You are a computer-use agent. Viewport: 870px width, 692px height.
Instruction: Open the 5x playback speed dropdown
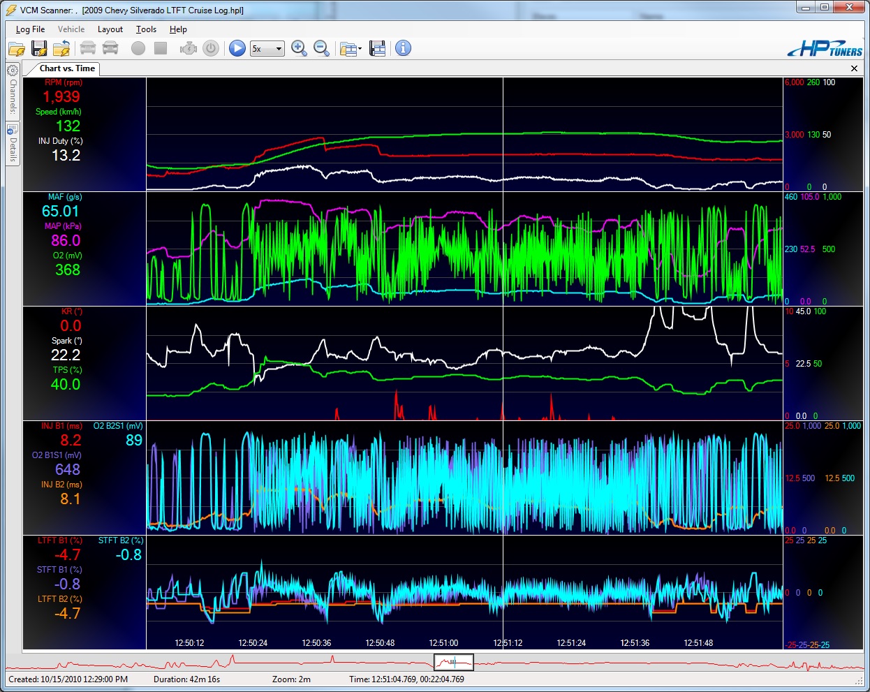(267, 48)
